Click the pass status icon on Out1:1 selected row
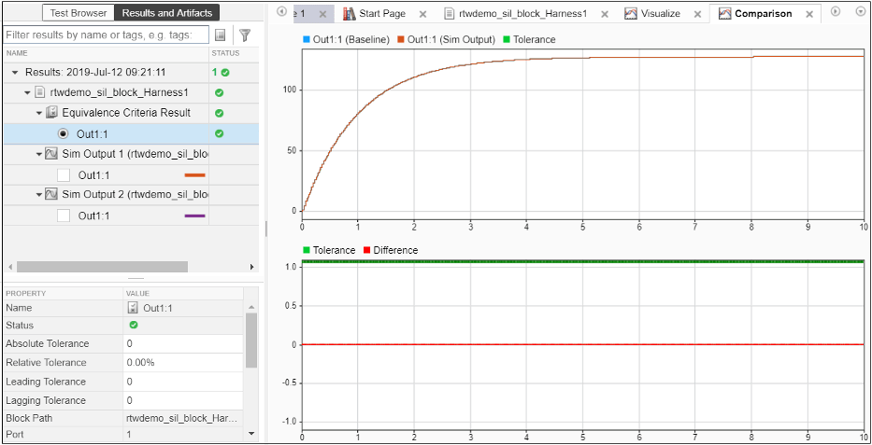Viewport: 872px width, 445px height. click(219, 133)
